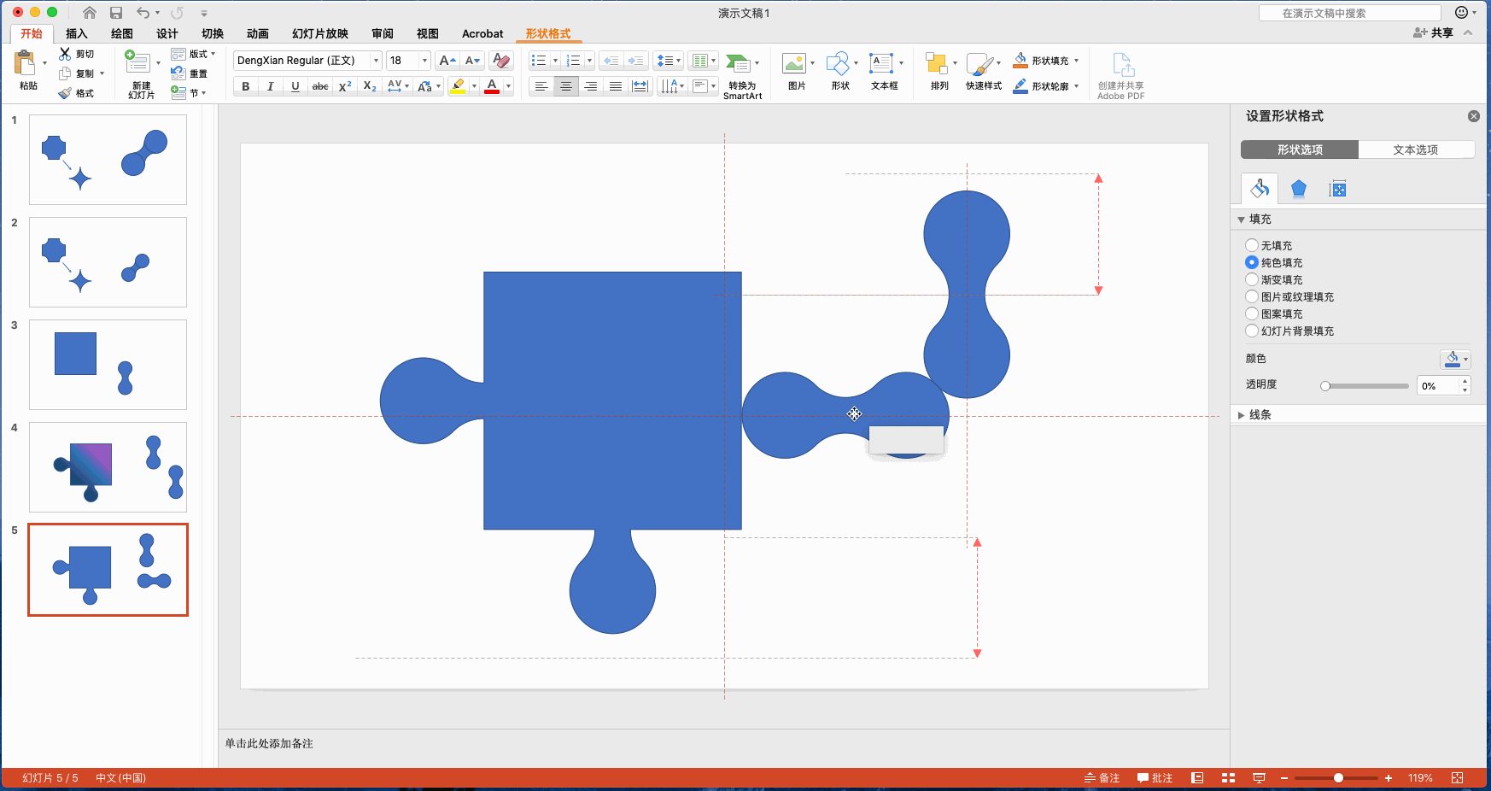This screenshot has height=791, width=1491.
Task: Select the Solid fill radio option
Action: (x=1252, y=262)
